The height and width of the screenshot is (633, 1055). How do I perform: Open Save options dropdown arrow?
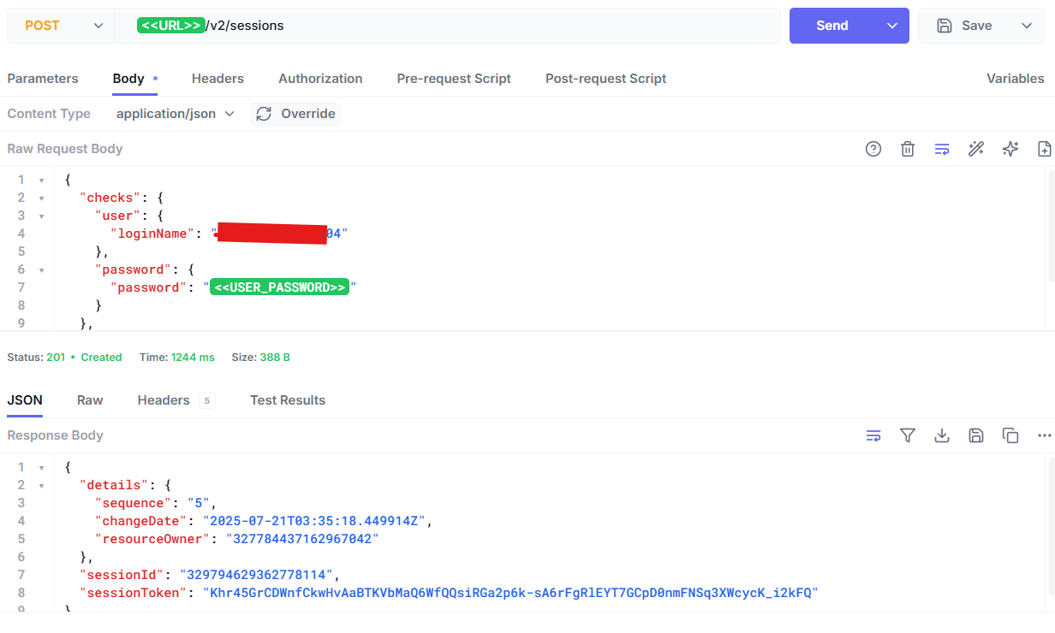[1027, 26]
